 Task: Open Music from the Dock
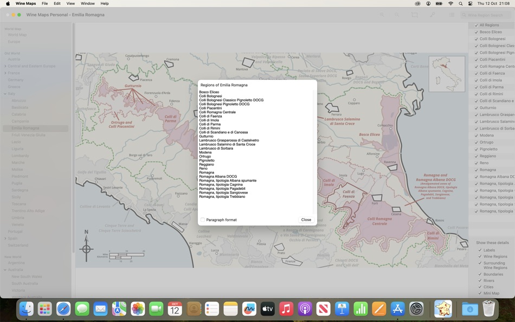[x=286, y=309]
